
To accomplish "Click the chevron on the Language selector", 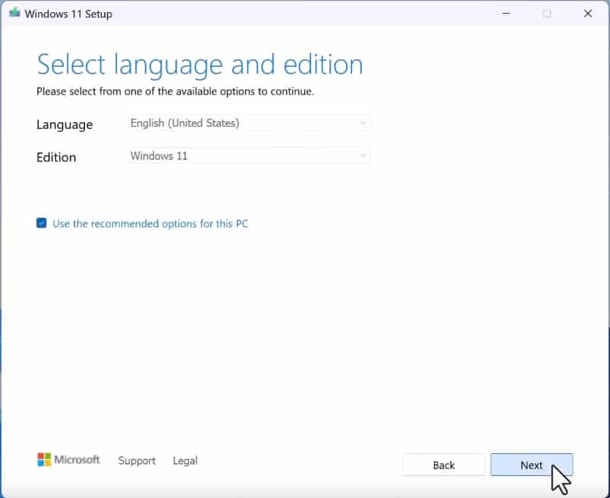I will (x=363, y=123).
